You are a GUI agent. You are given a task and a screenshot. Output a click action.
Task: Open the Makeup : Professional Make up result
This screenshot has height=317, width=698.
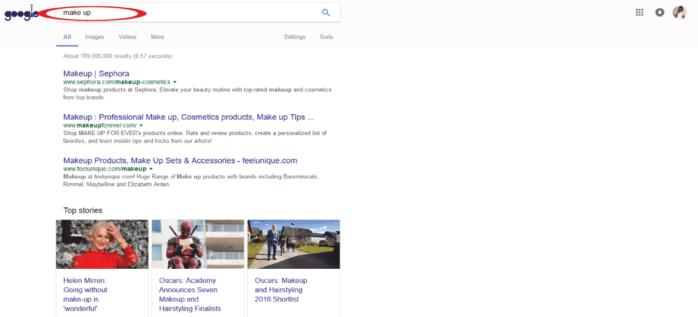188,117
